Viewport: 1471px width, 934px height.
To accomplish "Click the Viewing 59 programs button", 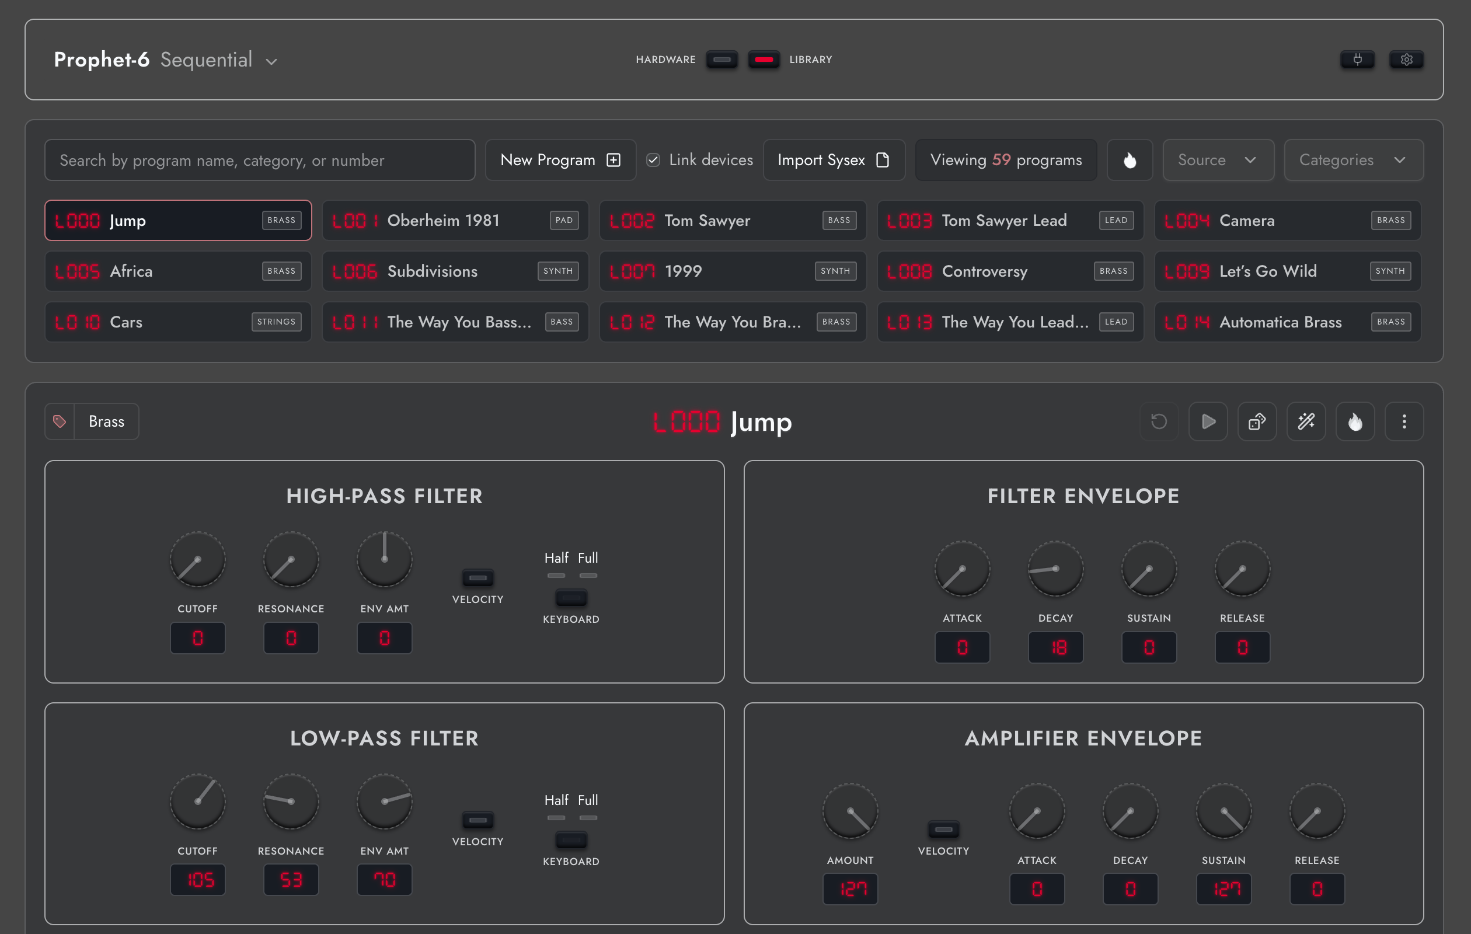I will pyautogui.click(x=1006, y=160).
